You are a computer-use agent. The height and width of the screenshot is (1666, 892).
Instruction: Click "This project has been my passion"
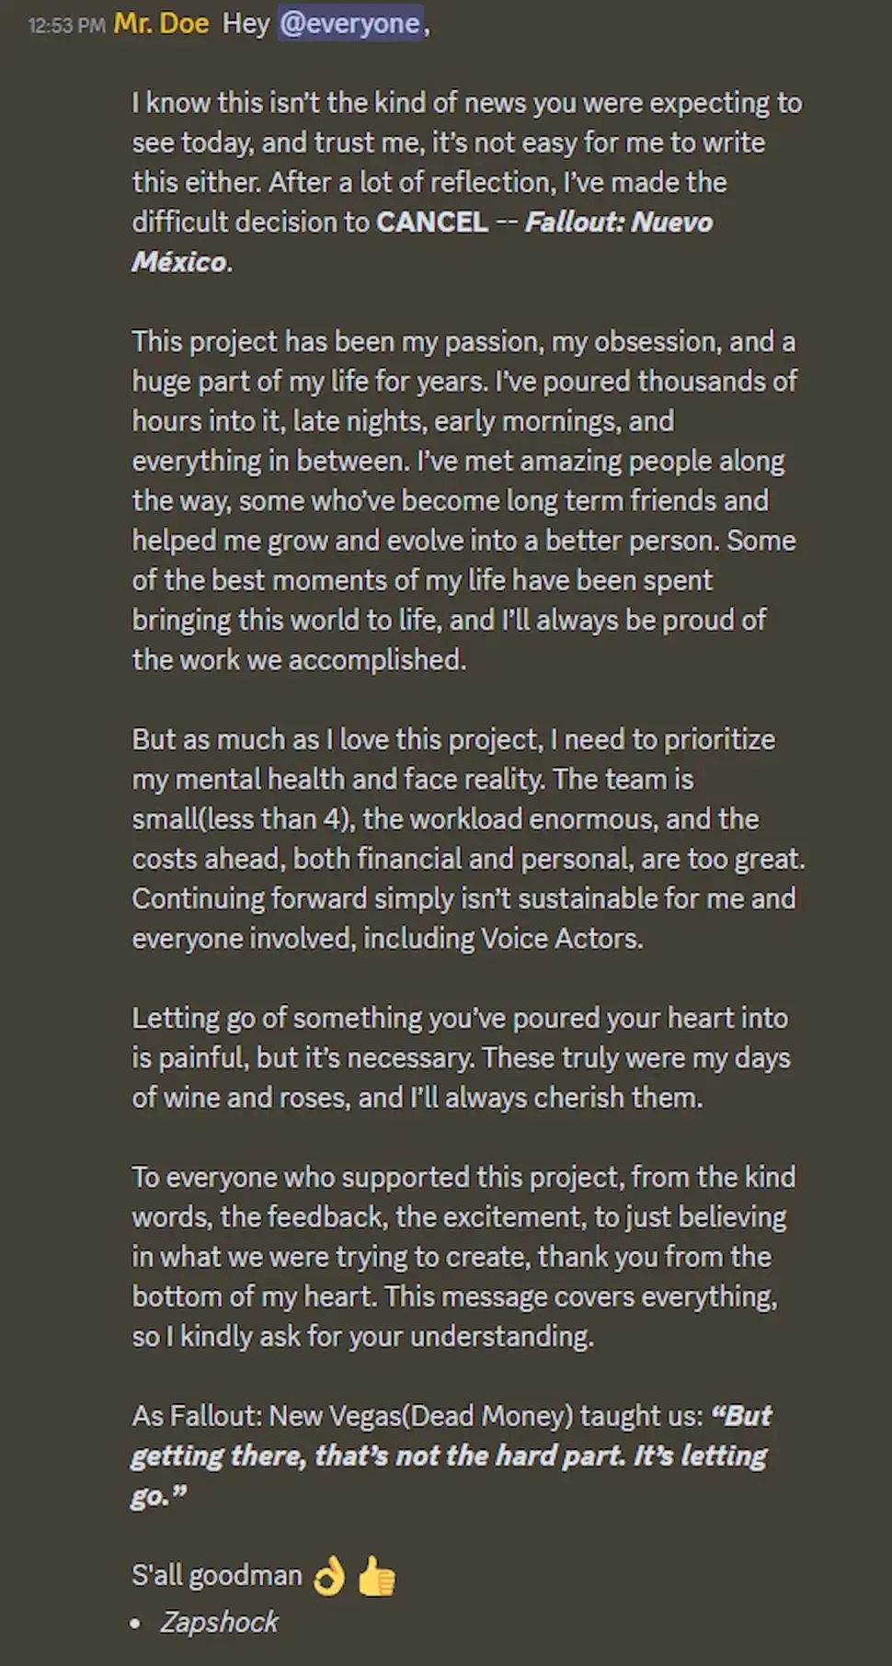click(x=285, y=342)
